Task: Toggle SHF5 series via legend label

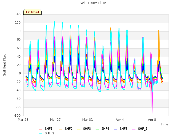Action: click(124, 129)
